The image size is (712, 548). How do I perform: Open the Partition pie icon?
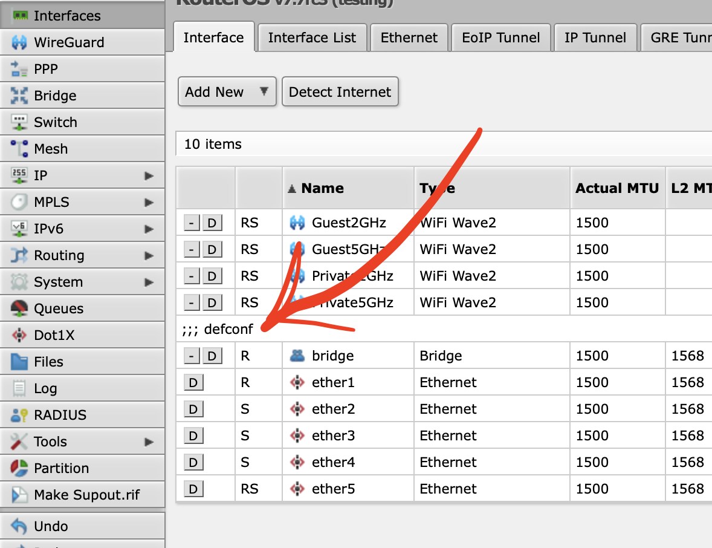click(x=19, y=468)
